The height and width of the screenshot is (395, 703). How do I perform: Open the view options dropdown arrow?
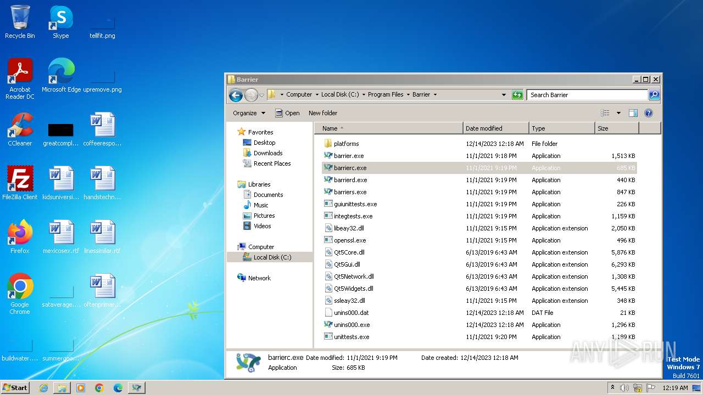[618, 113]
